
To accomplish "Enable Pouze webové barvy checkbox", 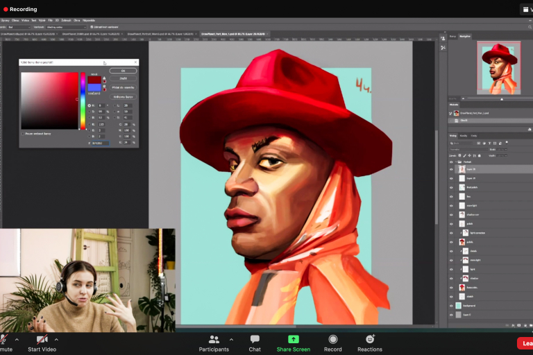I will point(22,134).
